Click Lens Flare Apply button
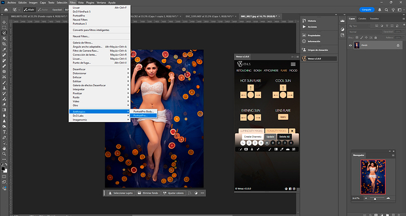Viewport: 406px width, 216px height. [283, 117]
